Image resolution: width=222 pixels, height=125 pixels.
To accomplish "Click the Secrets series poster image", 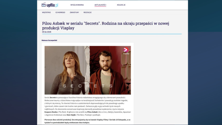I will (x=88, y=70).
